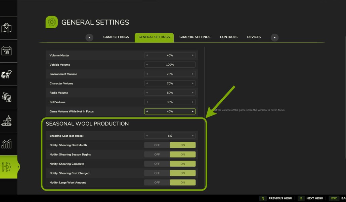Open the animals cow icon

tap(6, 74)
